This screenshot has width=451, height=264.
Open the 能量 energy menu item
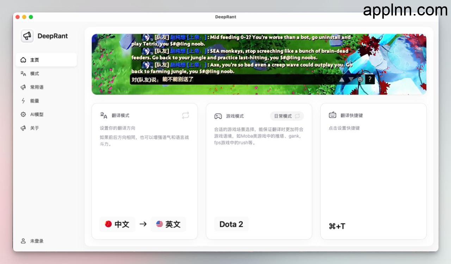pyautogui.click(x=46, y=101)
